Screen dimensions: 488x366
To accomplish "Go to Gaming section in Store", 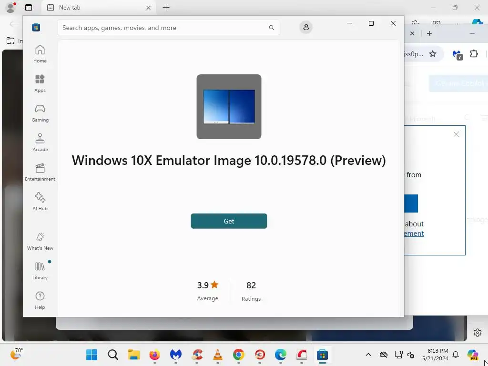I will tap(40, 113).
